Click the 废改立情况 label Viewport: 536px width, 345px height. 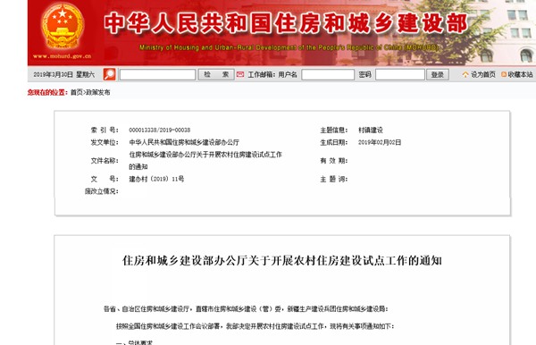pyautogui.click(x=102, y=191)
